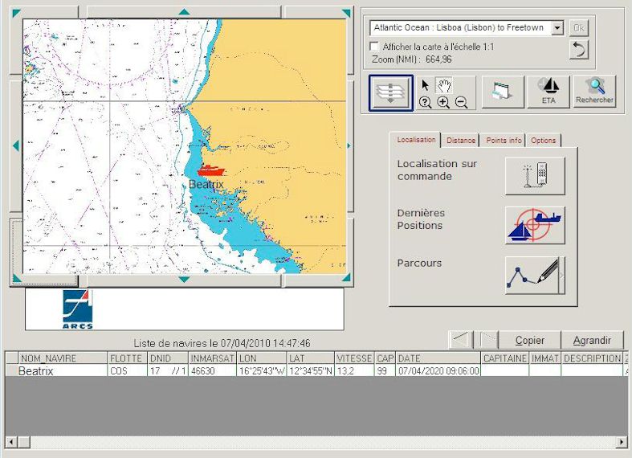
Task: Open the ETA sailboat tool
Action: (548, 92)
